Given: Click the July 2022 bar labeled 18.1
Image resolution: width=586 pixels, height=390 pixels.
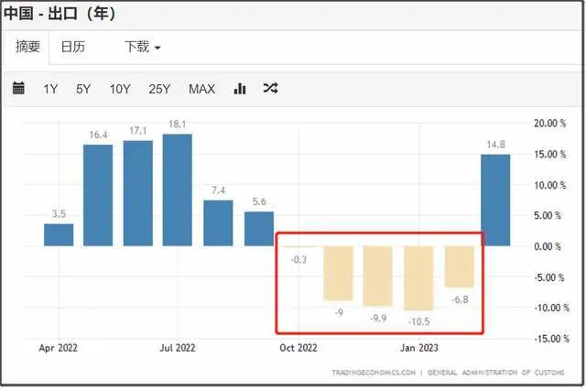Looking at the screenshot, I should [x=178, y=190].
